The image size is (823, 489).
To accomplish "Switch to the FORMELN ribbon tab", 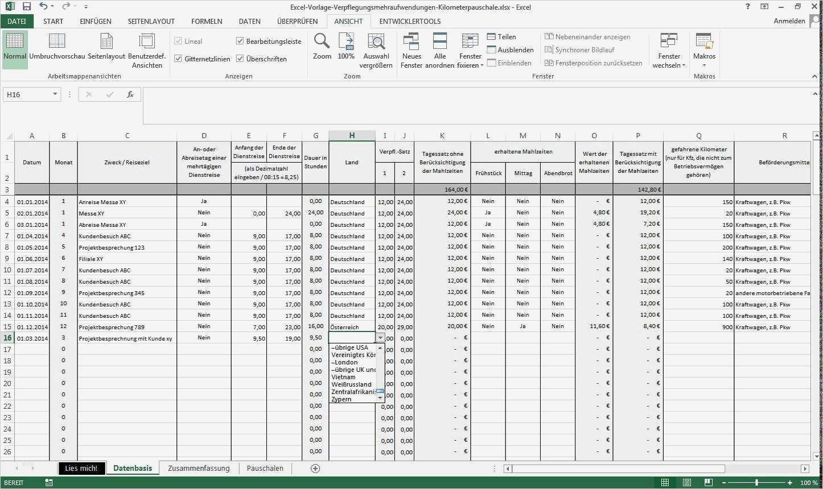I will 207,21.
